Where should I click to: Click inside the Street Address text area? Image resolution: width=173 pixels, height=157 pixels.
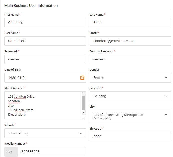[x=43, y=105]
